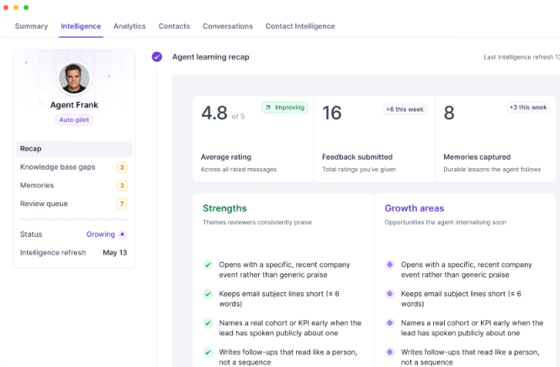Click Agent Frank's profile photo
The width and height of the screenshot is (560, 367).
(x=74, y=78)
